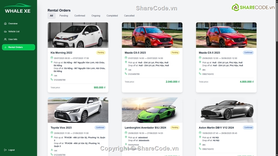Click user icon on Toyota Vios card

52,150
